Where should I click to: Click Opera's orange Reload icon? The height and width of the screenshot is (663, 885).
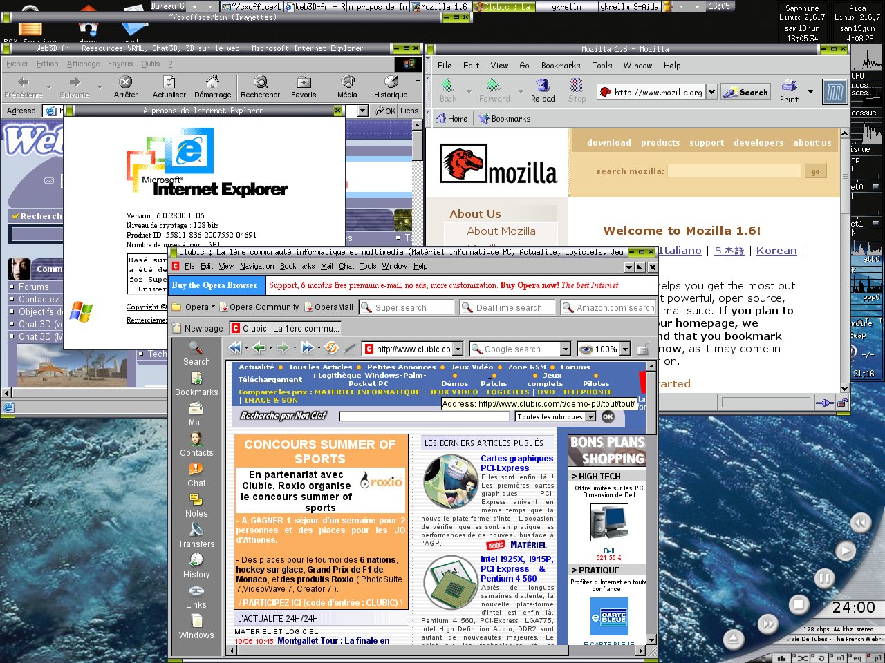click(x=332, y=348)
